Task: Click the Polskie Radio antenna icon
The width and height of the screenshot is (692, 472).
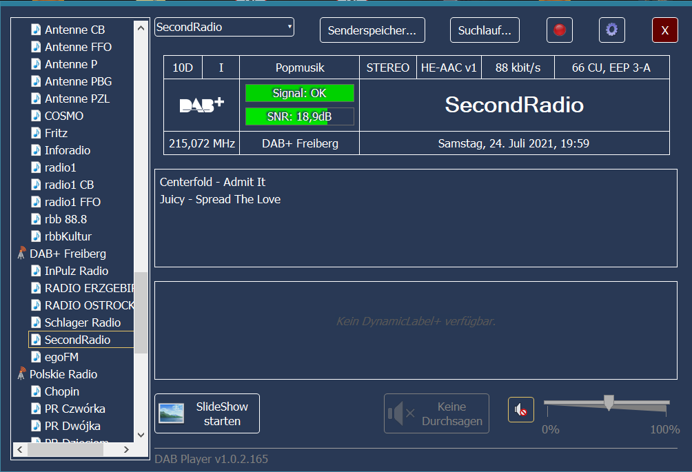Action: point(21,374)
